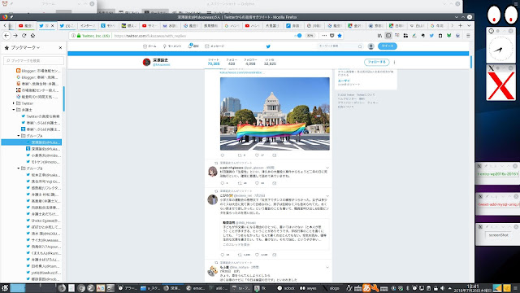Select the highlighted '深澤諭史' bookmark in グループA
Screen dimensions: 520x293
[32, 142]
